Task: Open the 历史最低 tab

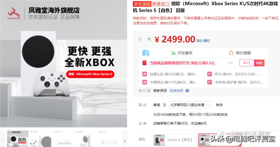Action: (181, 53)
